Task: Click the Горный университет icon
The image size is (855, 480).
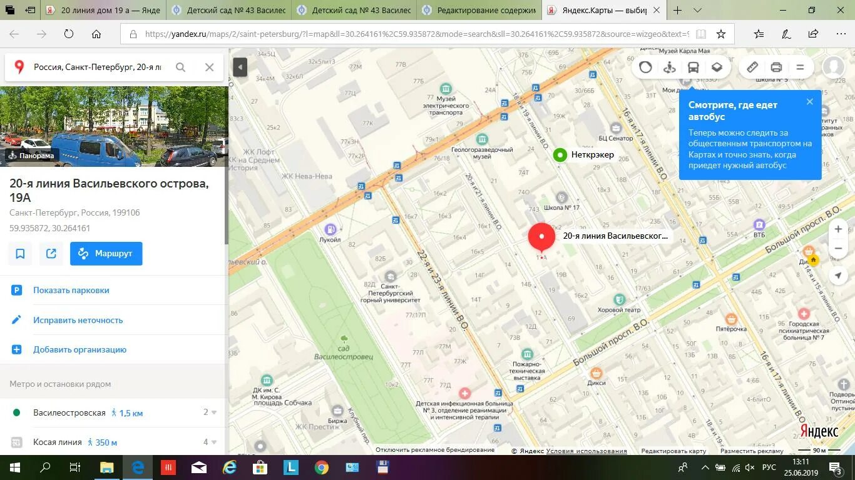Action: 391,276
